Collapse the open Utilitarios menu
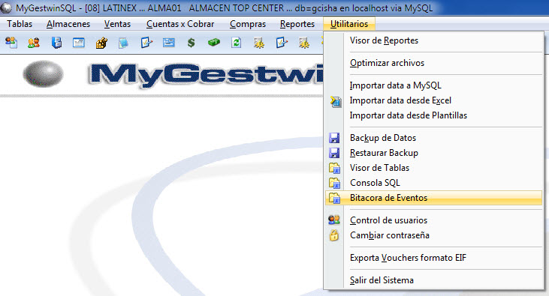This screenshot has width=549, height=296. point(349,24)
